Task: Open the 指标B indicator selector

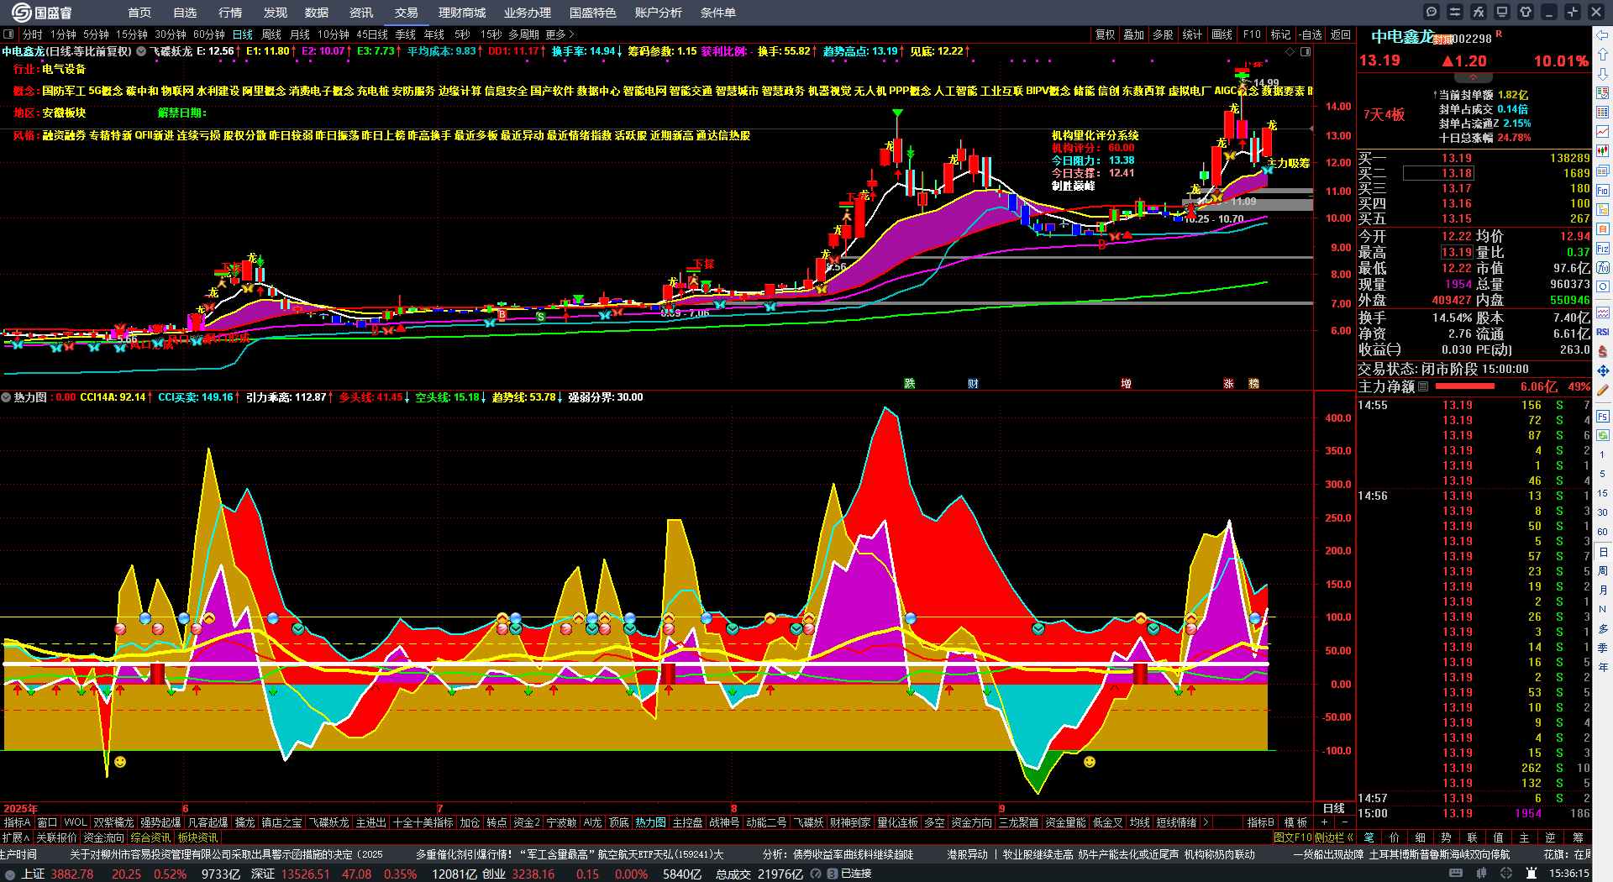Action: 1261,822
